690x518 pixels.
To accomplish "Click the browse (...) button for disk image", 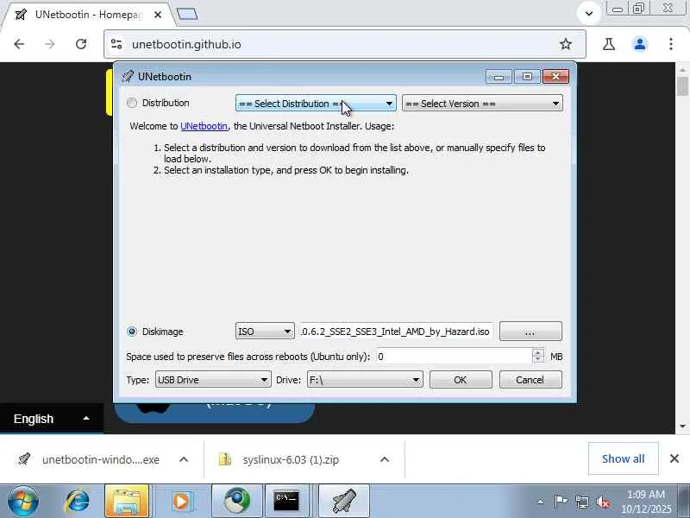I will tap(530, 332).
